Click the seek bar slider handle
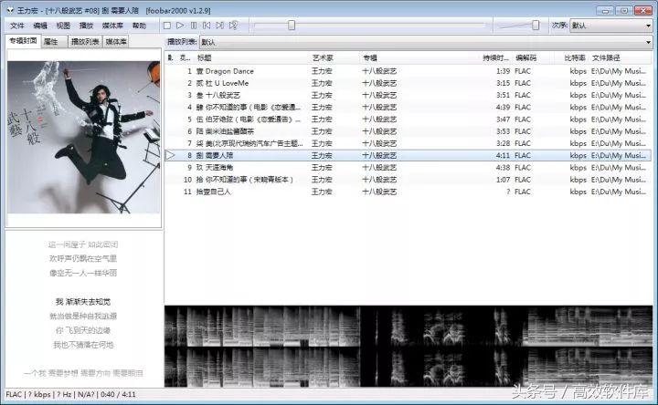 click(x=292, y=26)
